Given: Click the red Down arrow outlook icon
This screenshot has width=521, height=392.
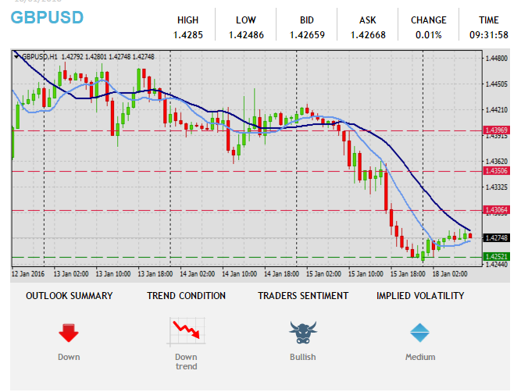Looking at the screenshot, I should tap(69, 333).
